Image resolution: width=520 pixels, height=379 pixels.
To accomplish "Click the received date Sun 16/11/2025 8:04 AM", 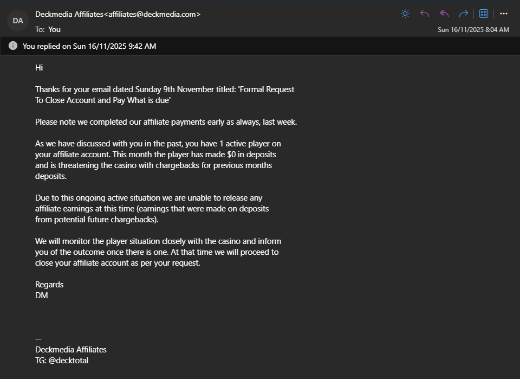I will coord(473,30).
